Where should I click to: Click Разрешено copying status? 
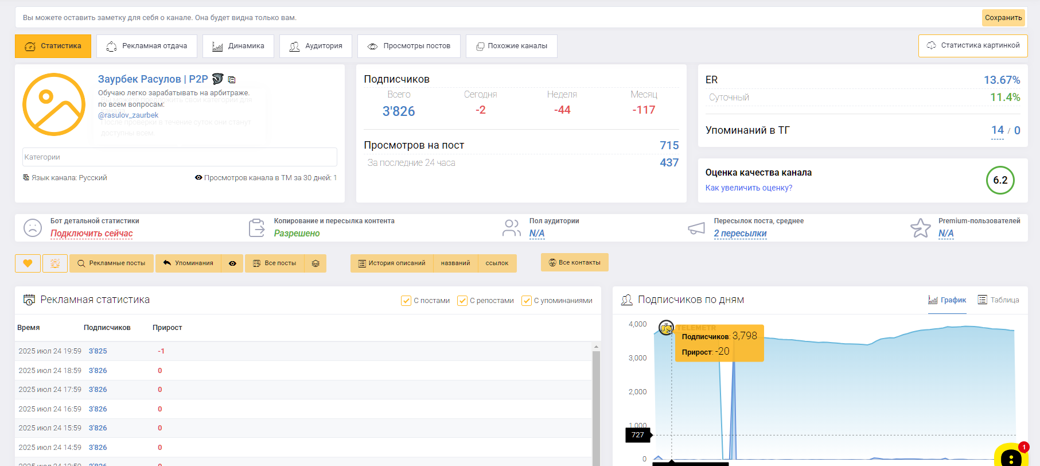(297, 233)
